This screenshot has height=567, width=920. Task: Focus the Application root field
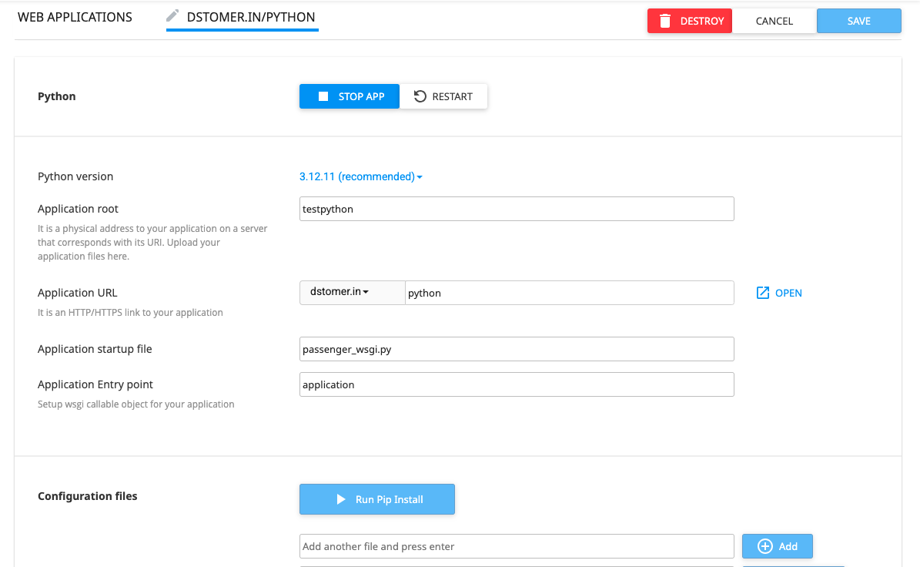click(516, 209)
